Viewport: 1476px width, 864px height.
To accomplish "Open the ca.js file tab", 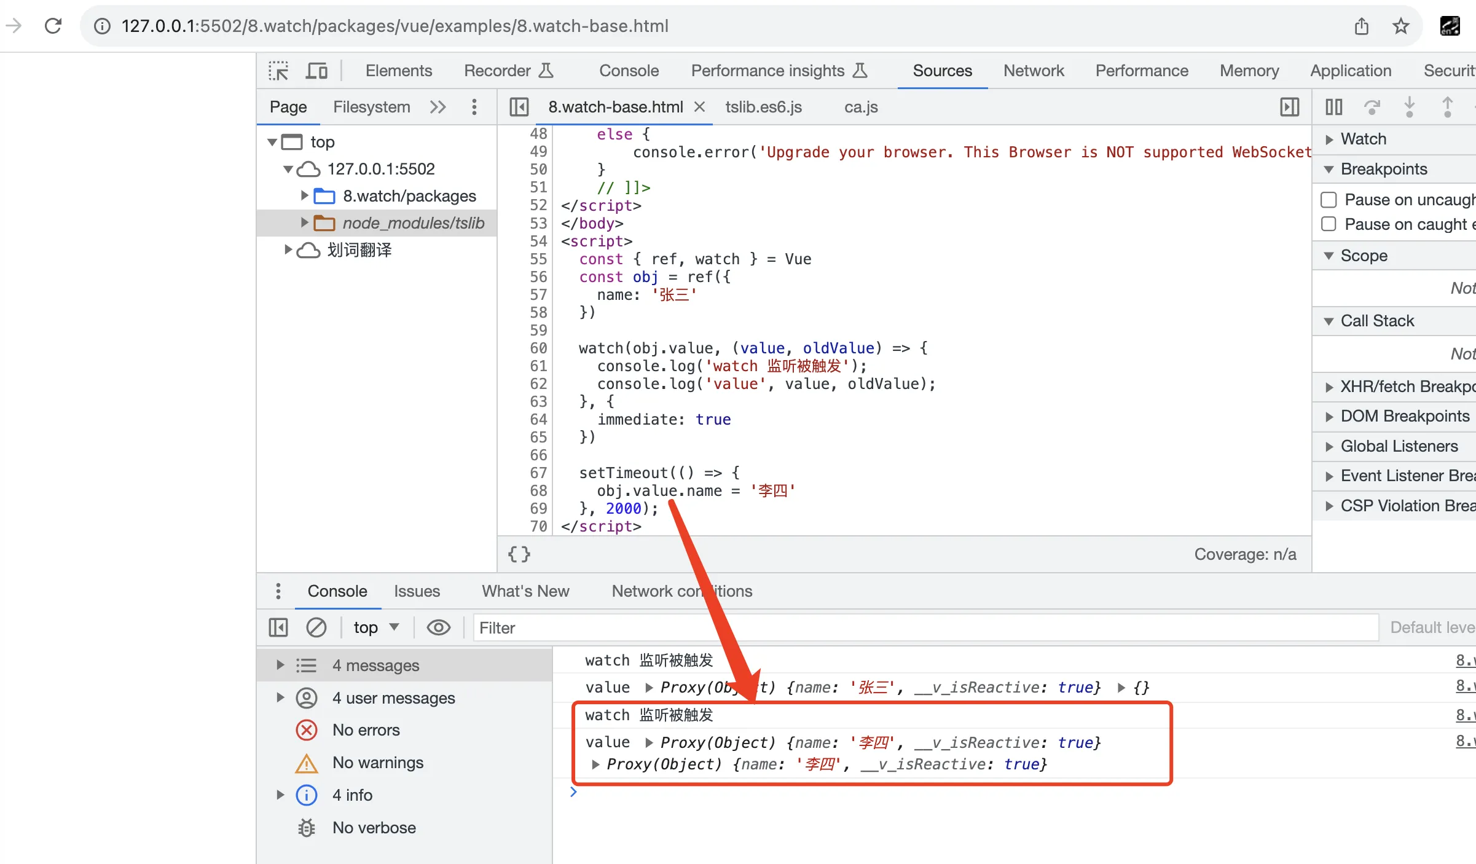I will click(x=861, y=107).
